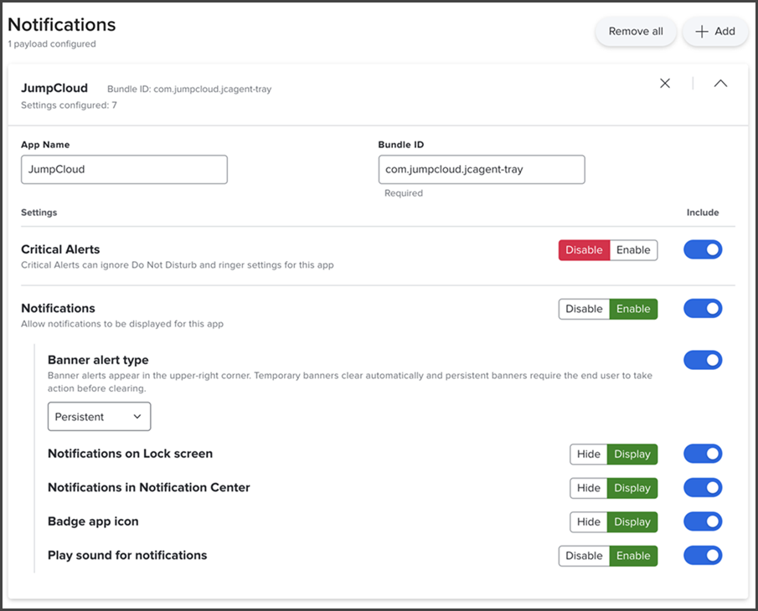Toggle Include switch for Notifications setting

[703, 309]
